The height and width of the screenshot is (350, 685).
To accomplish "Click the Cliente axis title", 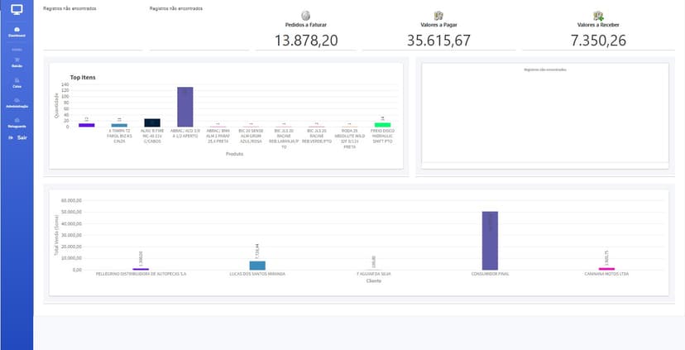I will click(x=373, y=281).
